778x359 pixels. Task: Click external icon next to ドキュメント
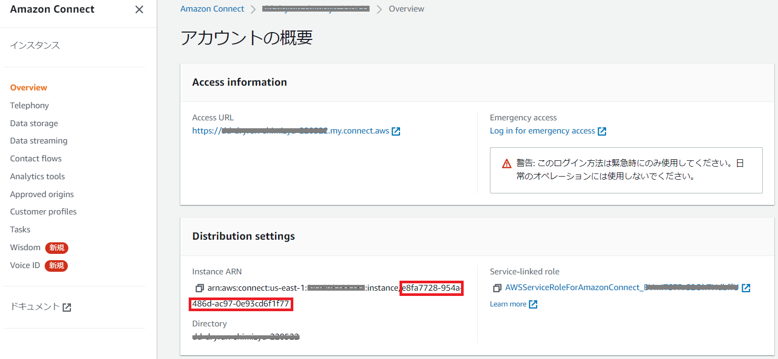(x=67, y=307)
